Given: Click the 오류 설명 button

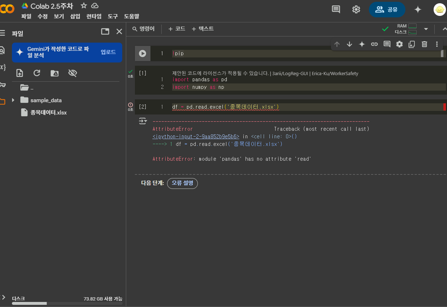Looking at the screenshot, I should [182, 183].
